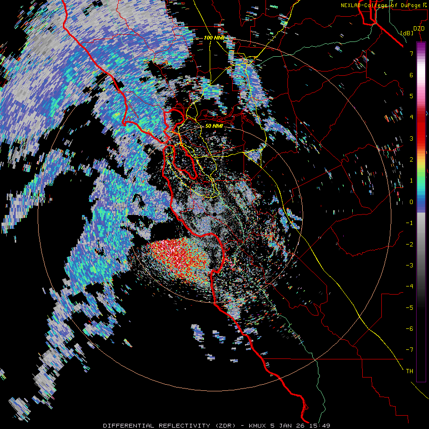Click the -2 dB scale label
This screenshot has width=429, height=429.
tap(409, 245)
